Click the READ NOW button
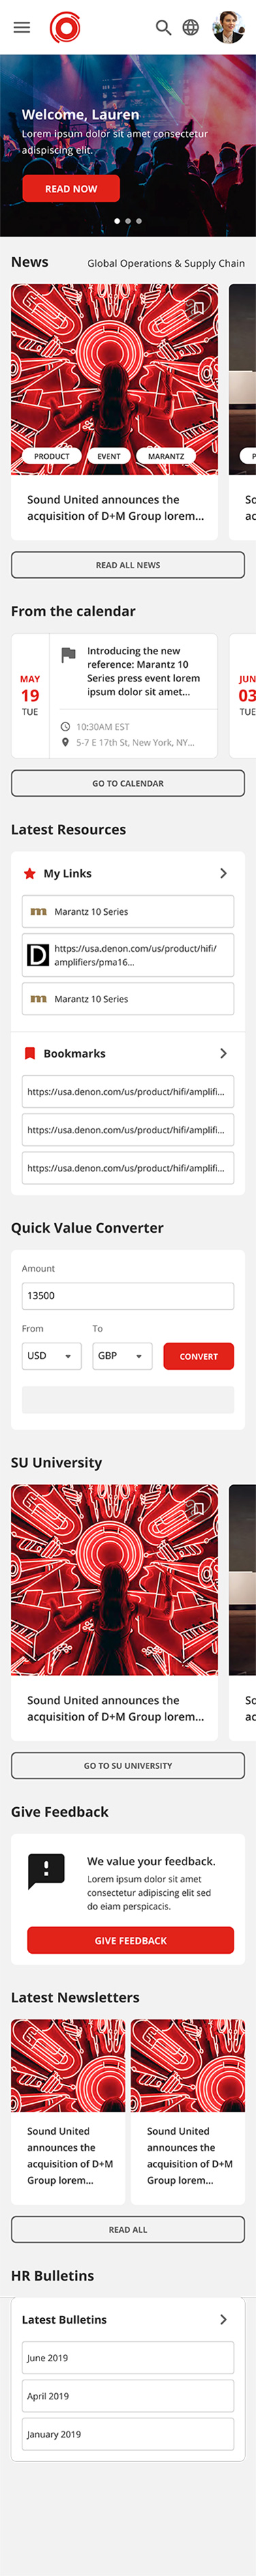Viewport: 256px width, 2576px height. [71, 188]
